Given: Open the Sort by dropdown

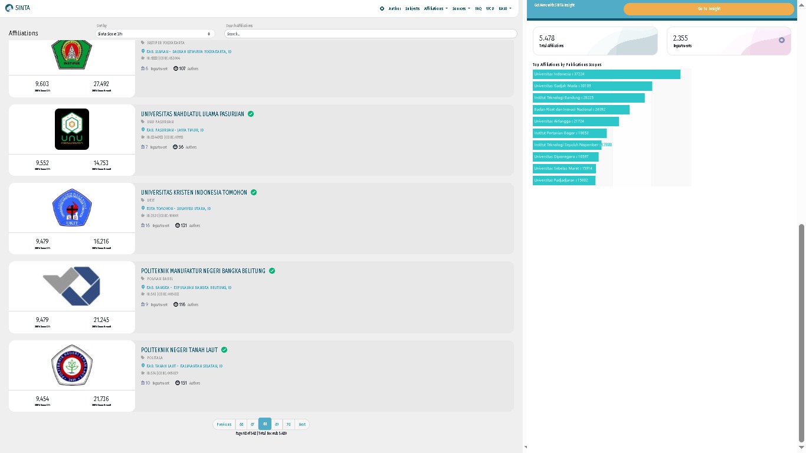Looking at the screenshot, I should (155, 34).
